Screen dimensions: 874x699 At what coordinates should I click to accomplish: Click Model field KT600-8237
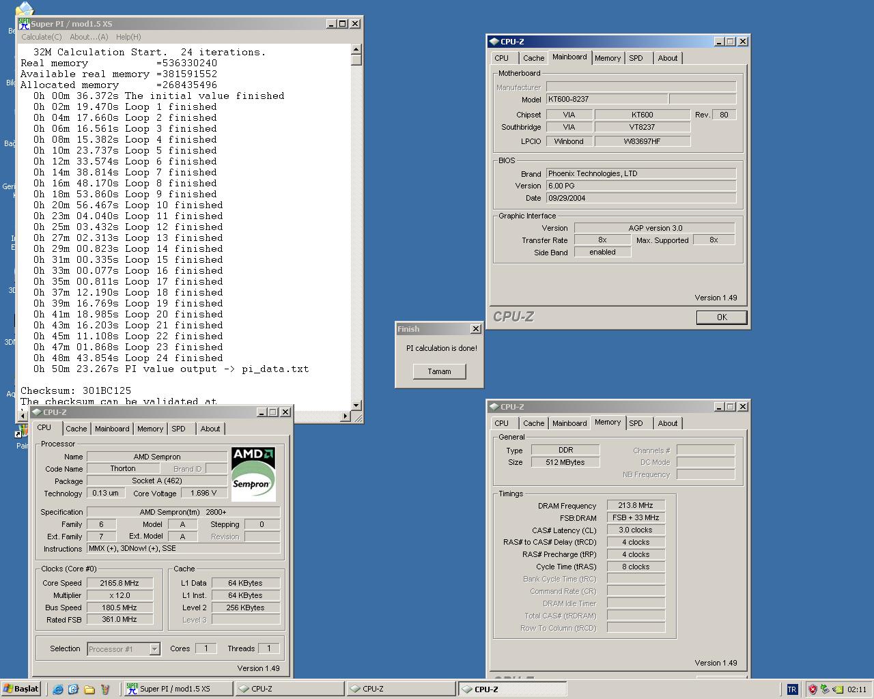(607, 100)
